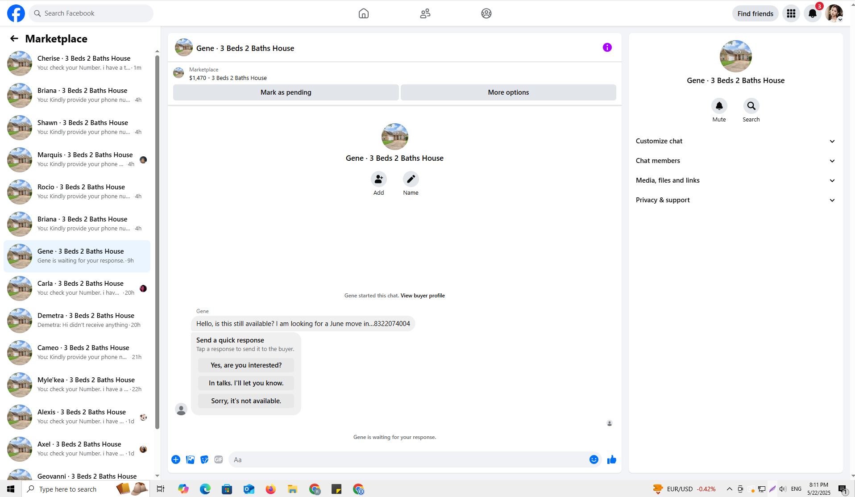Open the Home feed icon
Viewport: 855px width, 497px height.
click(364, 13)
